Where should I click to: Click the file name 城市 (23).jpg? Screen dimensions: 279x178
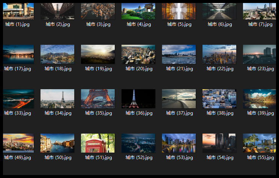coord(261,69)
